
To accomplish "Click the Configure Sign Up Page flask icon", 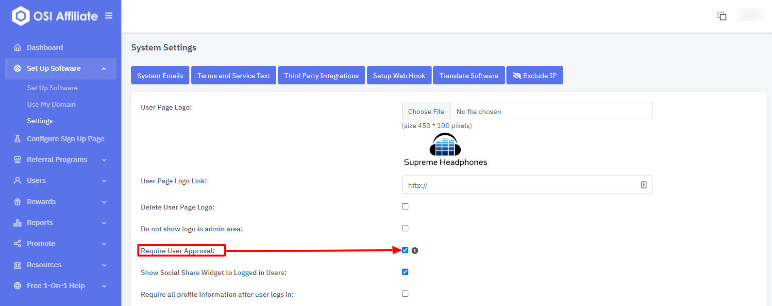I will pos(17,139).
